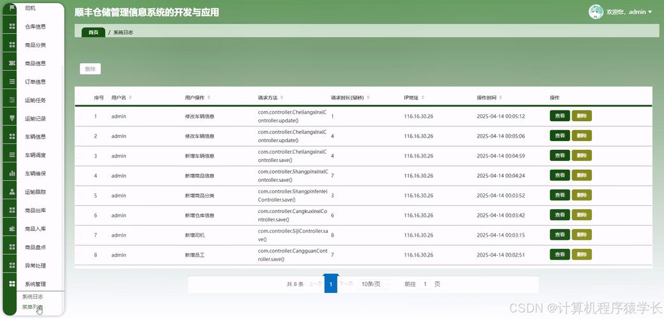Delete the 新增员工 log entry
The width and height of the screenshot is (664, 319).
(x=582, y=255)
